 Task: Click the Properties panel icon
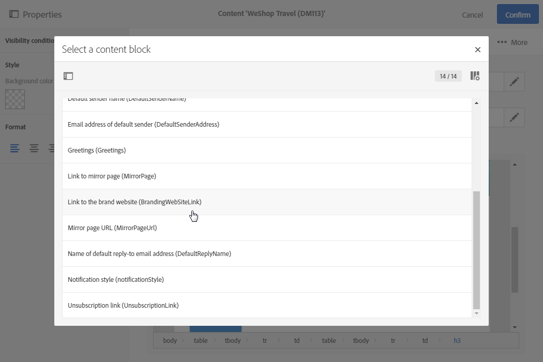(14, 14)
